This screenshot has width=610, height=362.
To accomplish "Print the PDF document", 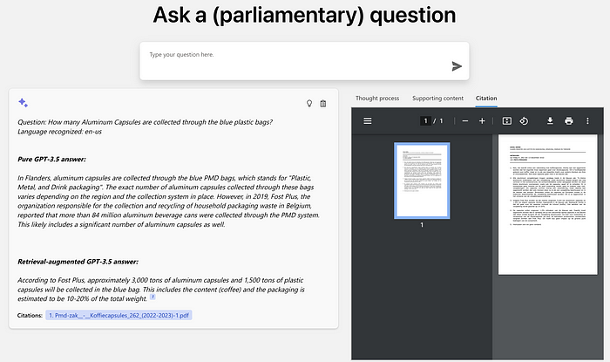I will pos(569,120).
